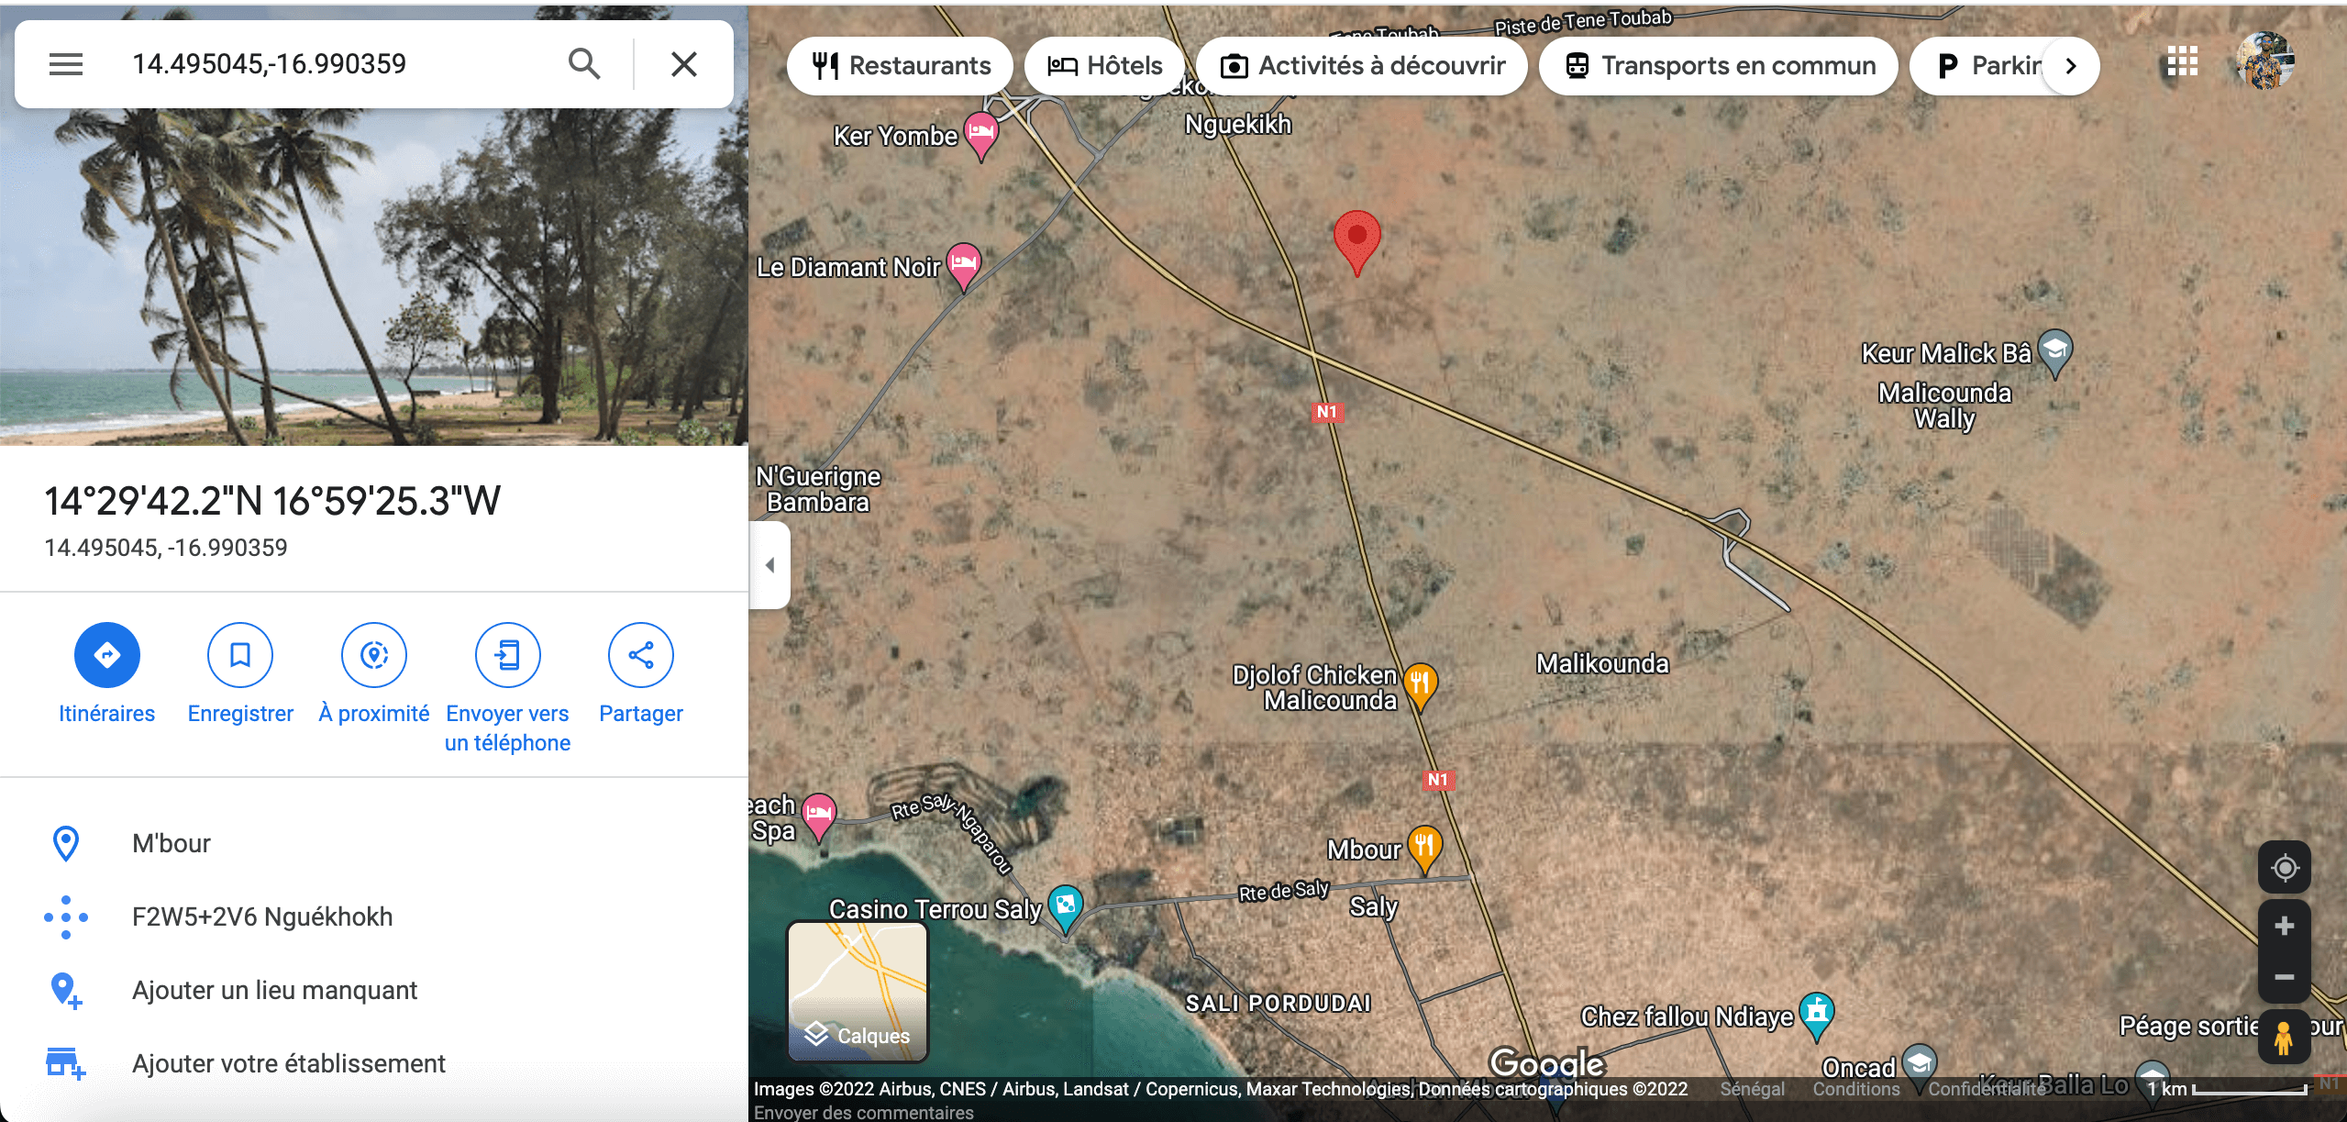Image resolution: width=2347 pixels, height=1122 pixels.
Task: Click Envoyer vers un téléphone icon
Action: 508,655
